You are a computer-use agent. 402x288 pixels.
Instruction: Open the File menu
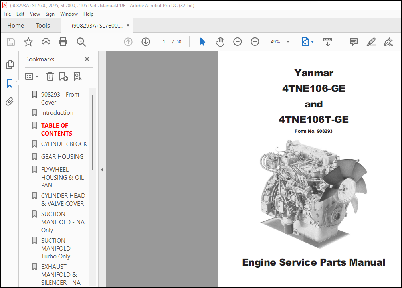tap(7, 14)
